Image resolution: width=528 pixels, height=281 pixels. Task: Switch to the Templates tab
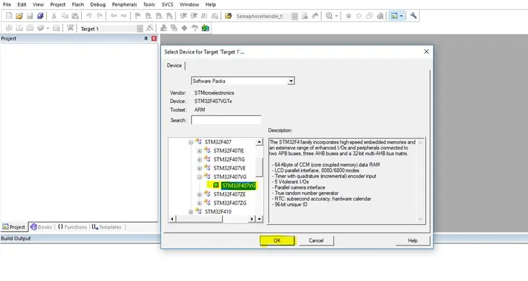click(107, 227)
